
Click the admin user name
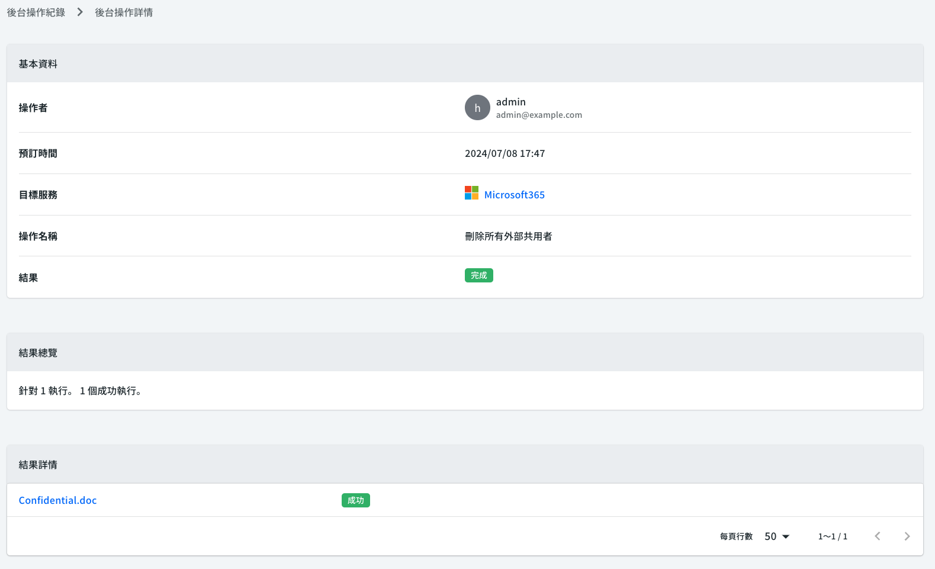coord(511,102)
